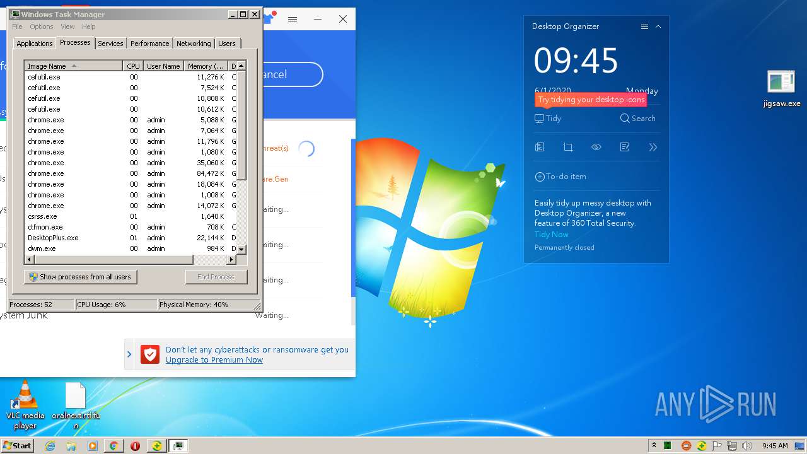
Task: Open the File menu in Task Manager
Action: click(17, 26)
